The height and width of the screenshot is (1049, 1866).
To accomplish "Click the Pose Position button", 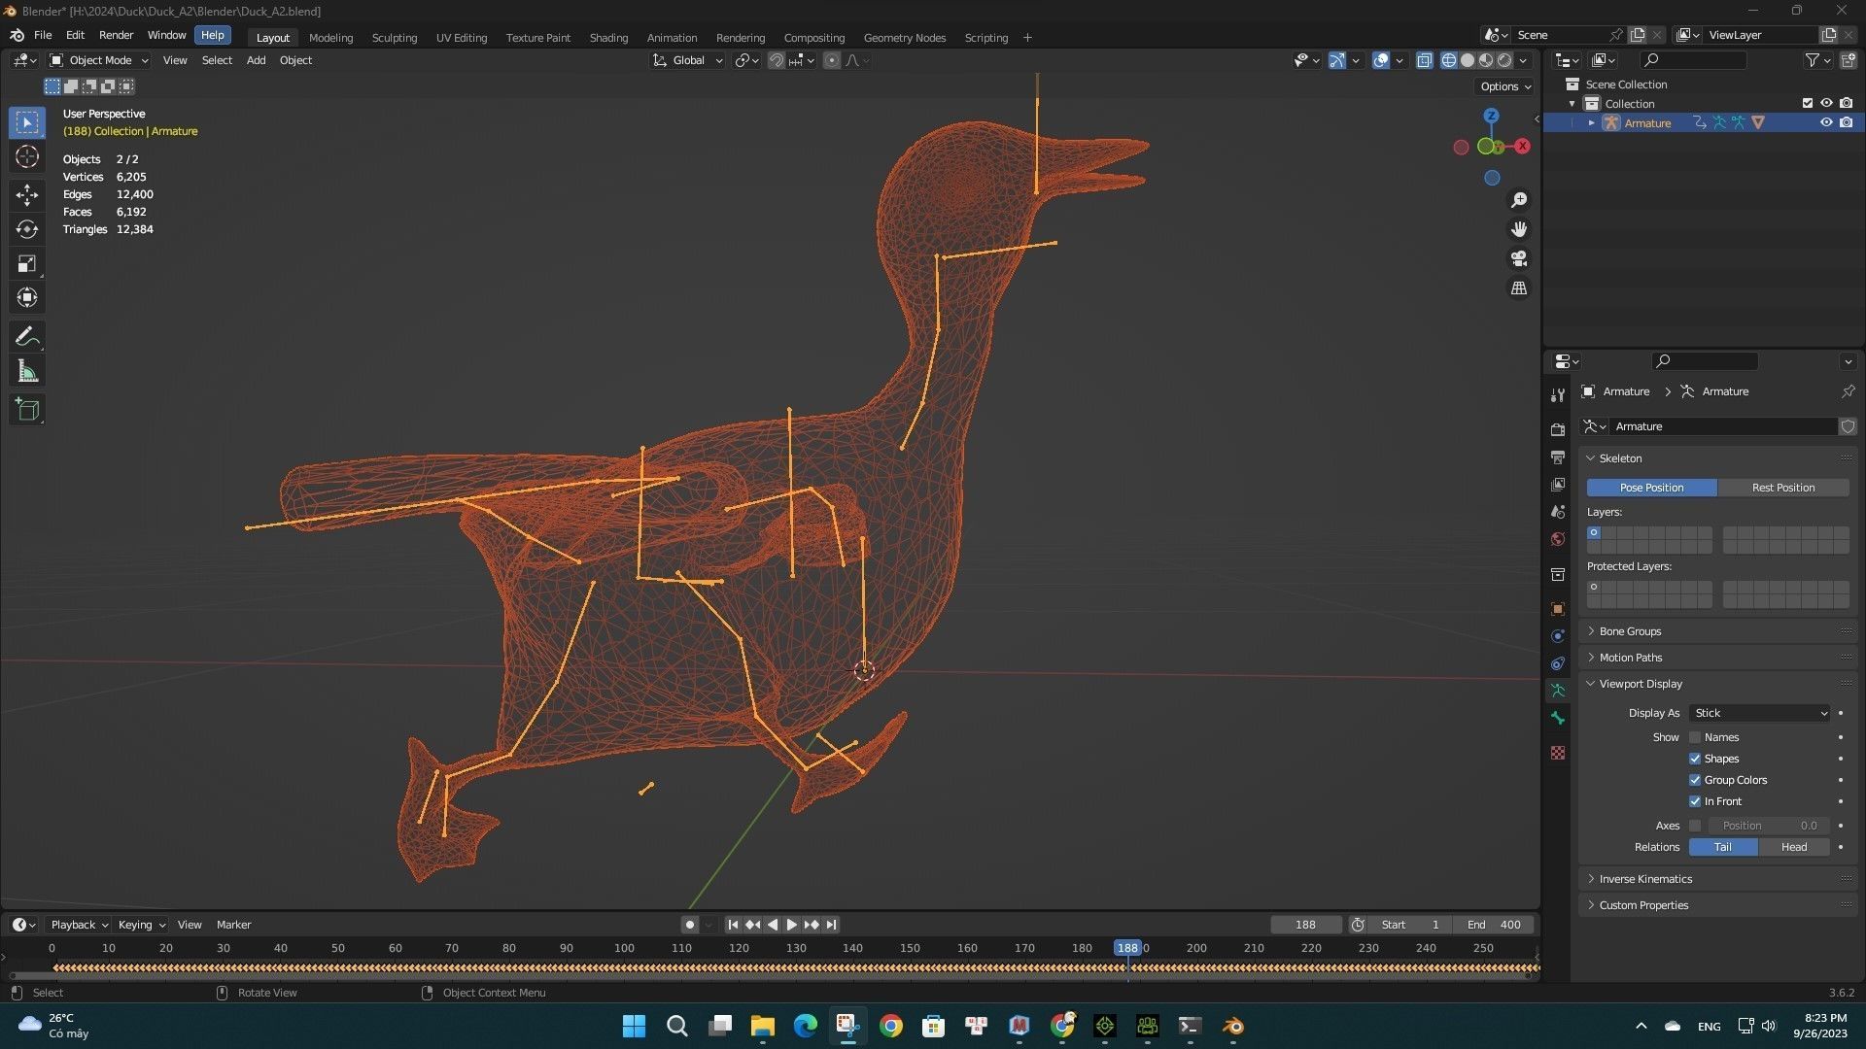I will [1651, 488].
